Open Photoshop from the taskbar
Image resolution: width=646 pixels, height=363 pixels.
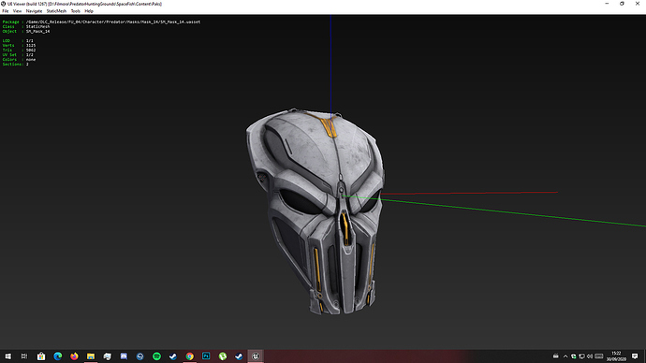click(206, 356)
